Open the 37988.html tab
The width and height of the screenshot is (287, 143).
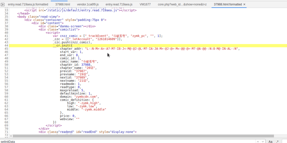62,5
